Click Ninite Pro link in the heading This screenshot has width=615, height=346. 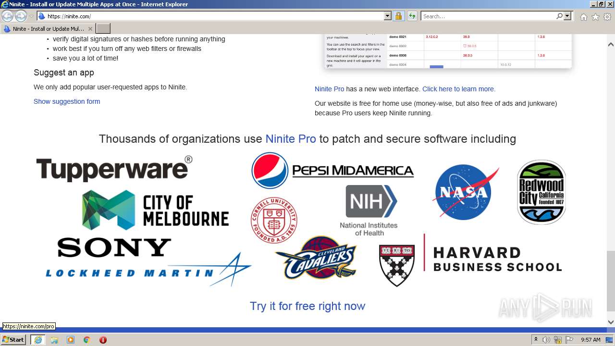[291, 139]
